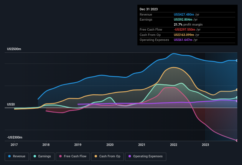Toggle the Earnings series legend button
This screenshot has width=242, height=165.
tap(42, 156)
